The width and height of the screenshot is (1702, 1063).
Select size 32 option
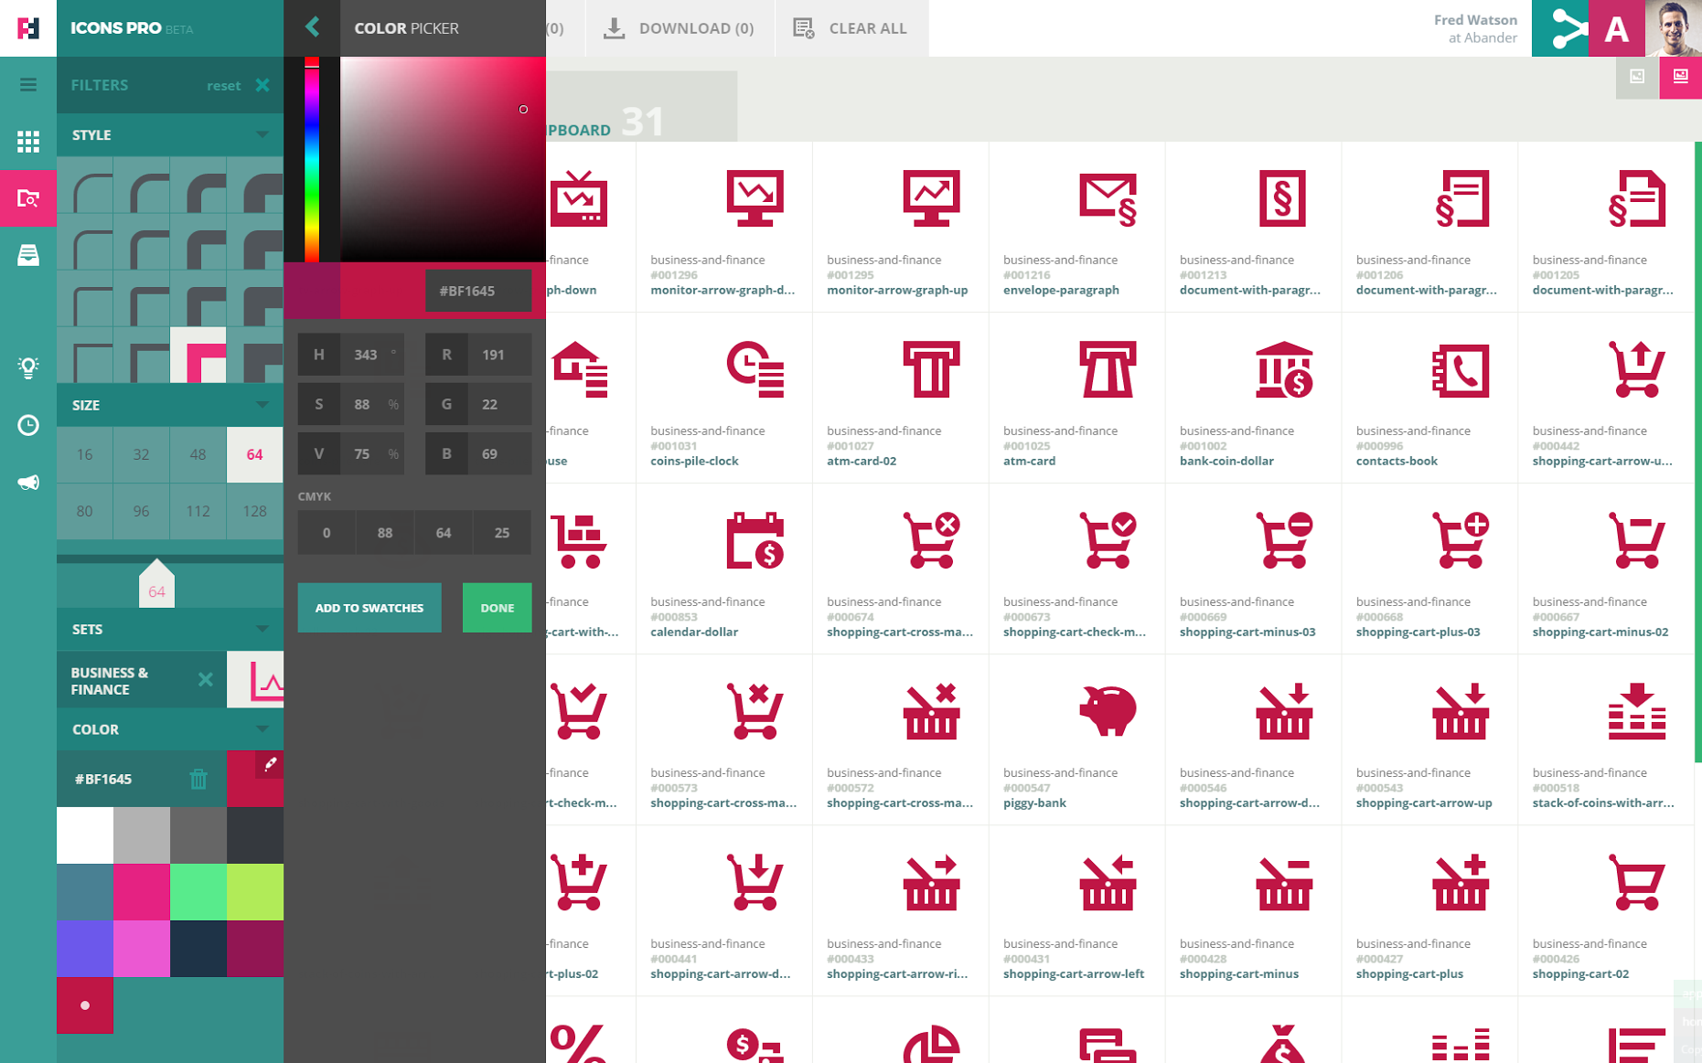point(142,454)
